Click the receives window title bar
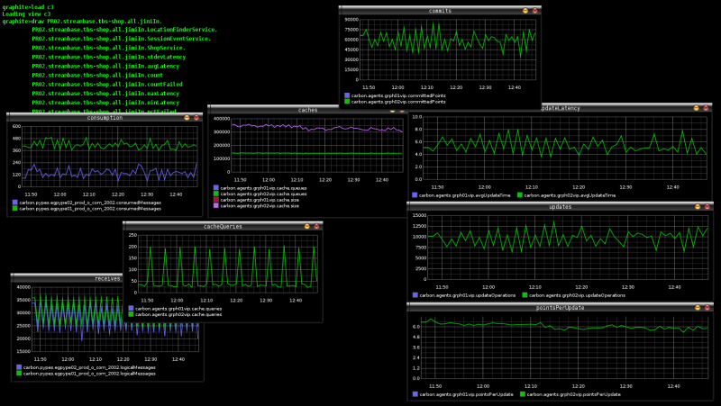 tap(72, 279)
